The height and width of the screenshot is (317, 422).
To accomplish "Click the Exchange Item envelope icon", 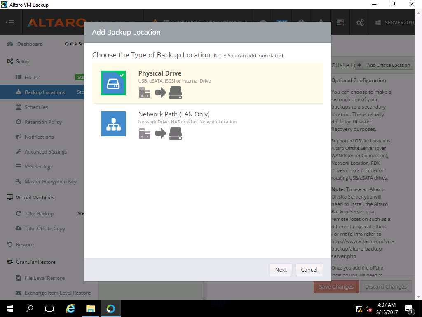I will click(19, 293).
